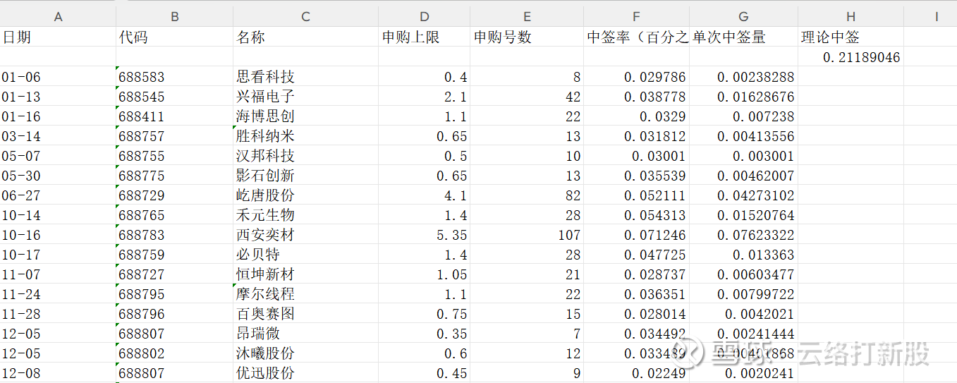The image size is (957, 383).
Task: Select the "兴福电子" name cell
Action: coord(265,97)
